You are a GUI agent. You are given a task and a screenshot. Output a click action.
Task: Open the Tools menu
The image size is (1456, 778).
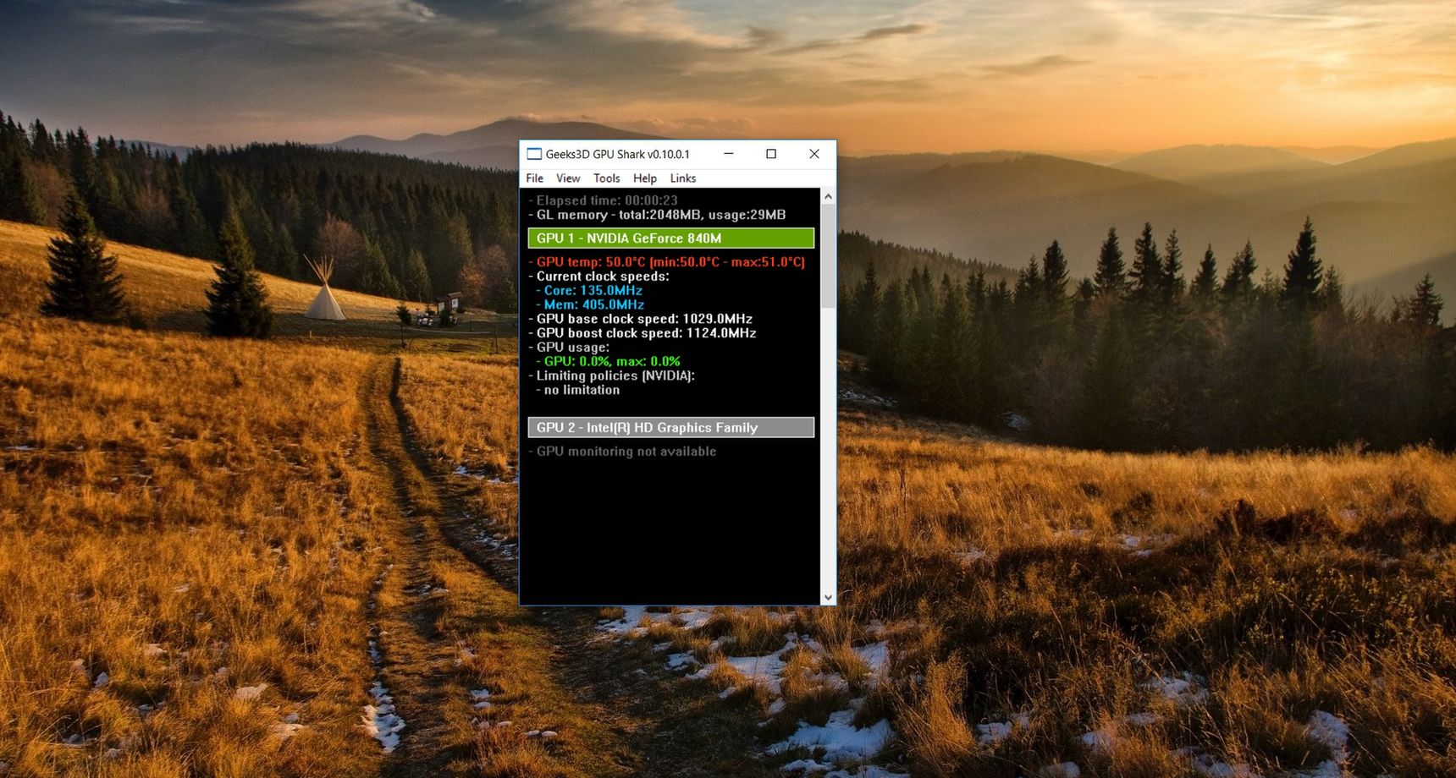click(x=606, y=178)
